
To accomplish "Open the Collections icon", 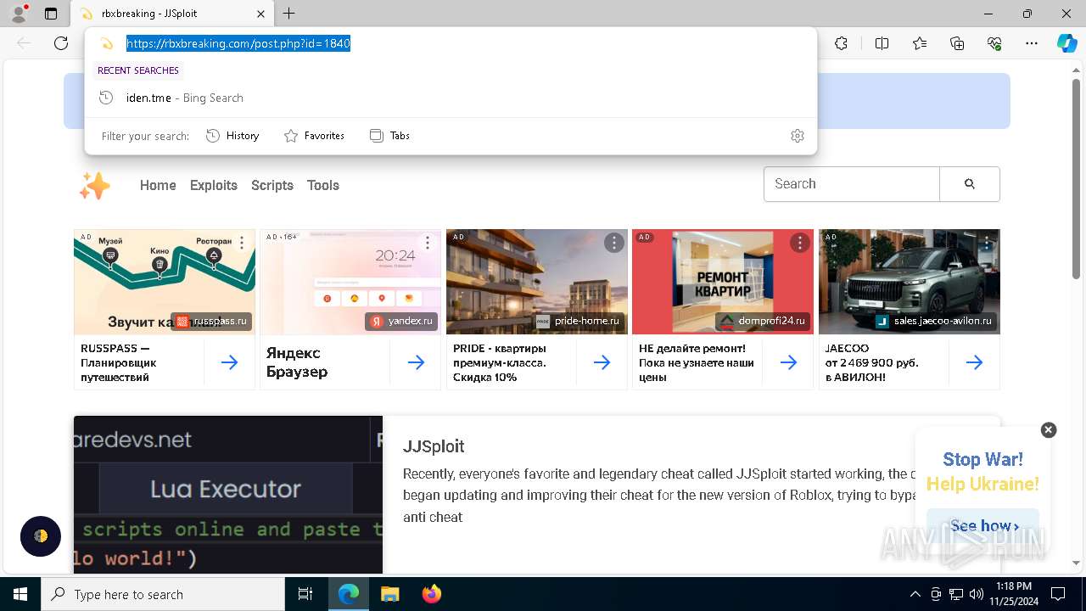I will pos(957,43).
